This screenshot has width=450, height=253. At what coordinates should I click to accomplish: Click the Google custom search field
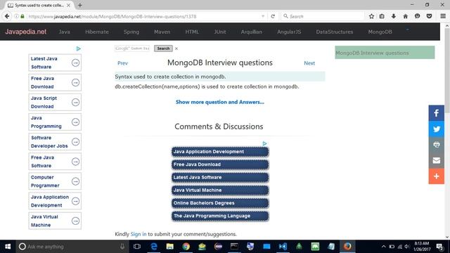pos(132,48)
